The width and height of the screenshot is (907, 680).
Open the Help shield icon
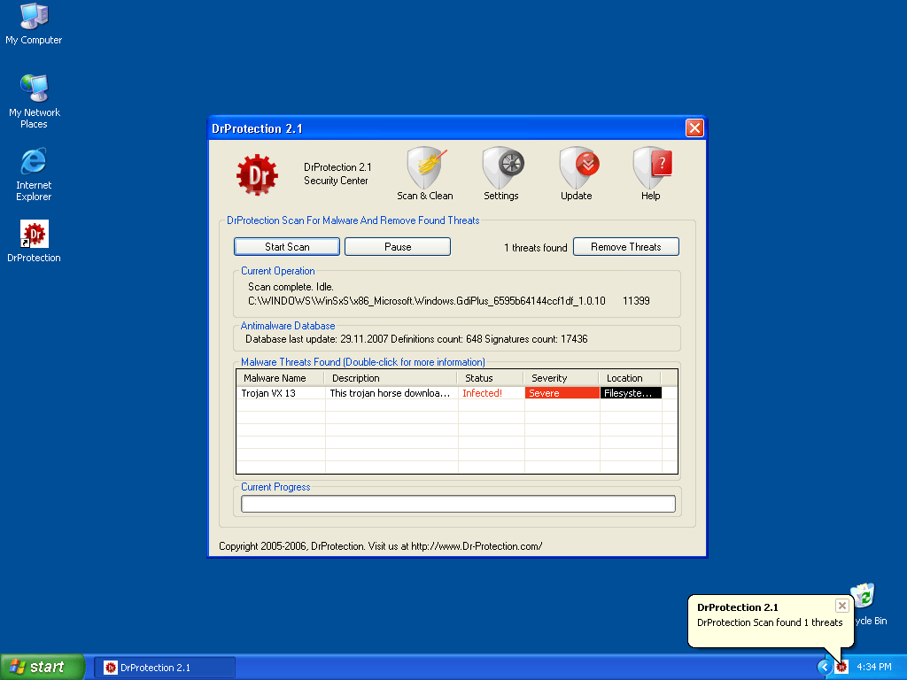[x=651, y=168]
